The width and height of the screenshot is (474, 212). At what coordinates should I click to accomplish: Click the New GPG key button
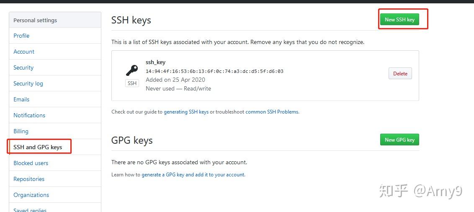[399, 140]
